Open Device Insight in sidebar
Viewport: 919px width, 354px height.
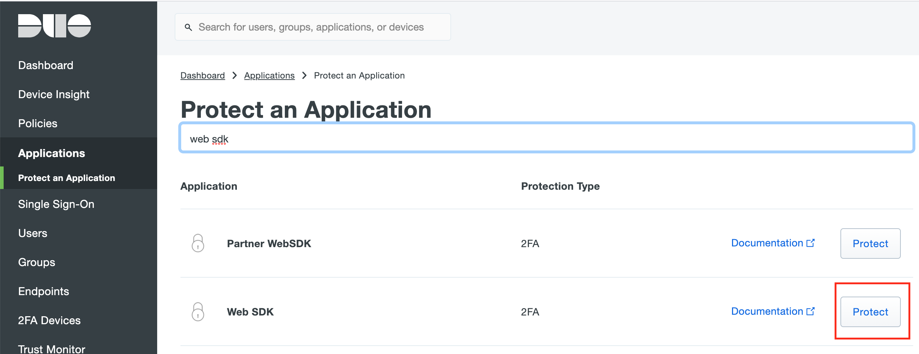tap(54, 94)
